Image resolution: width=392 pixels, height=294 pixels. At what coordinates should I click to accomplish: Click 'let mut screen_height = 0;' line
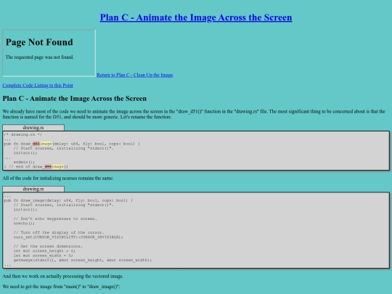tap(44, 250)
